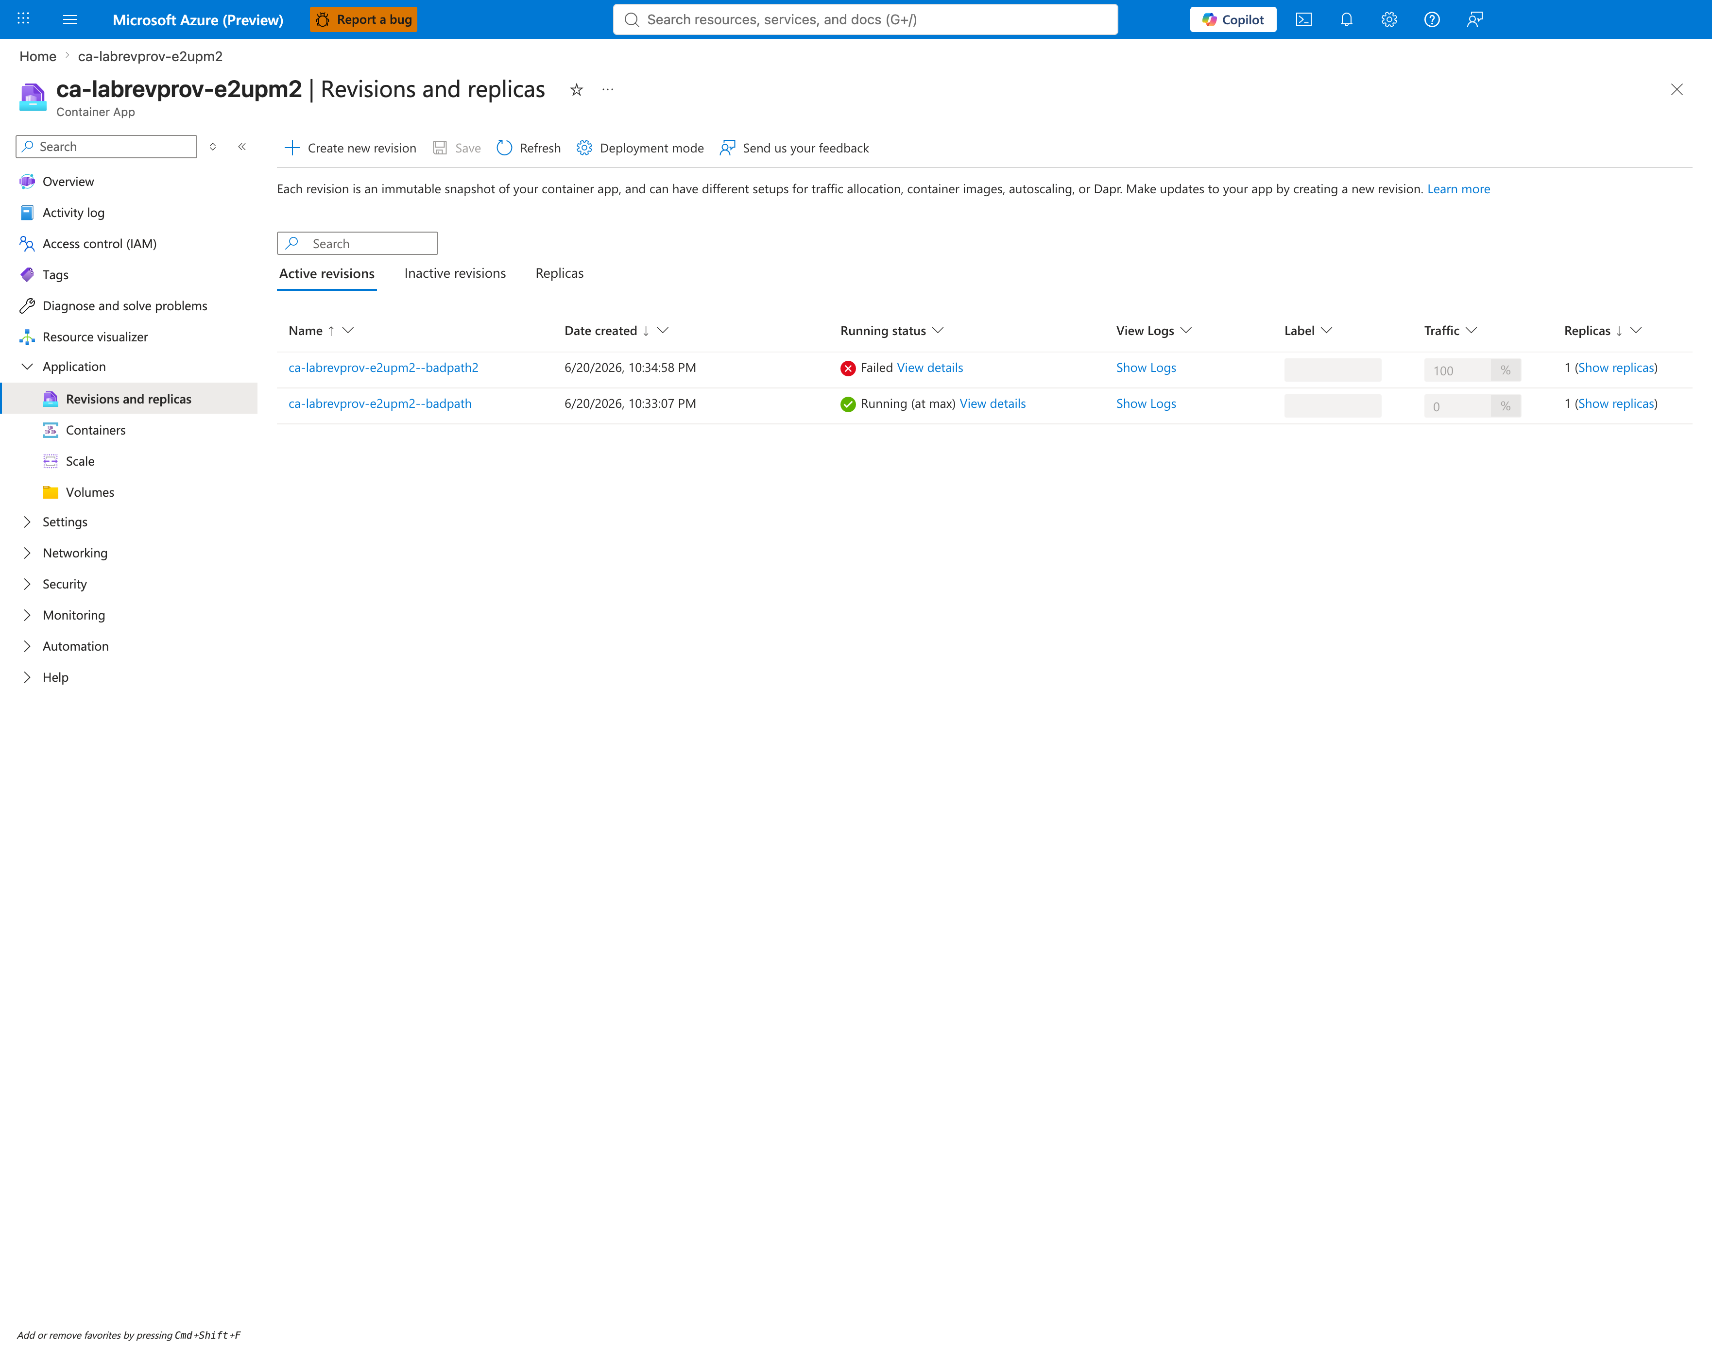Click the Copilot button
1712x1345 pixels.
[x=1233, y=20]
